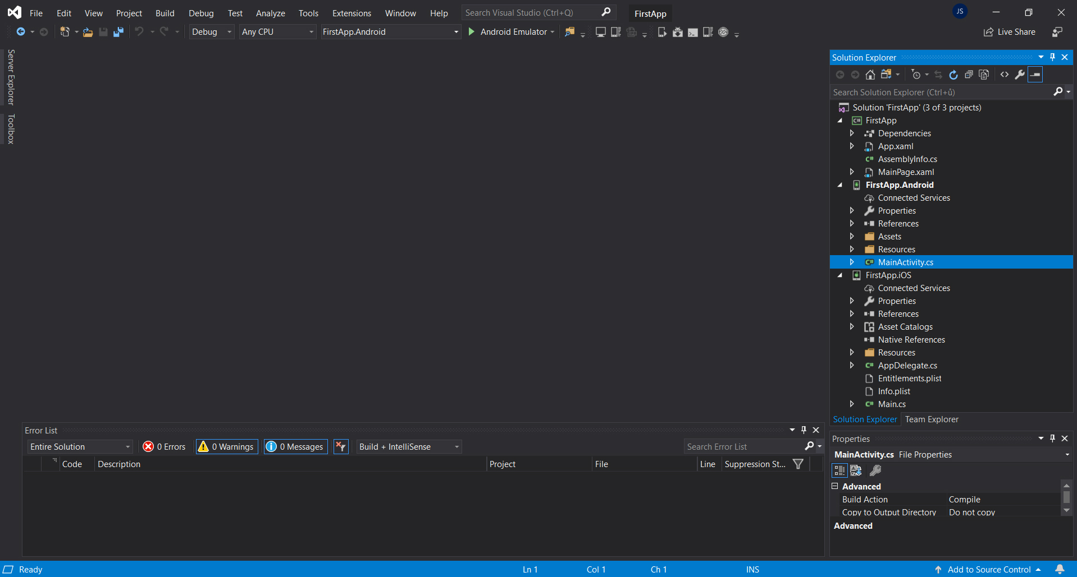The image size is (1077, 577).
Task: Click the Refresh icon in Solution Explorer
Action: (953, 74)
